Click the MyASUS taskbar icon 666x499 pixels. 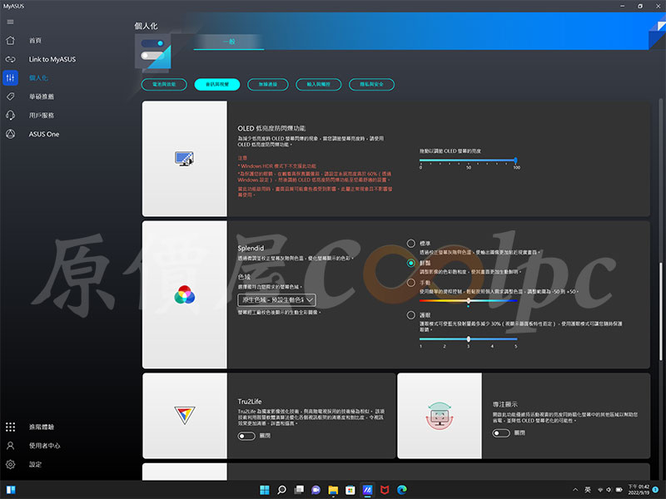point(367,490)
